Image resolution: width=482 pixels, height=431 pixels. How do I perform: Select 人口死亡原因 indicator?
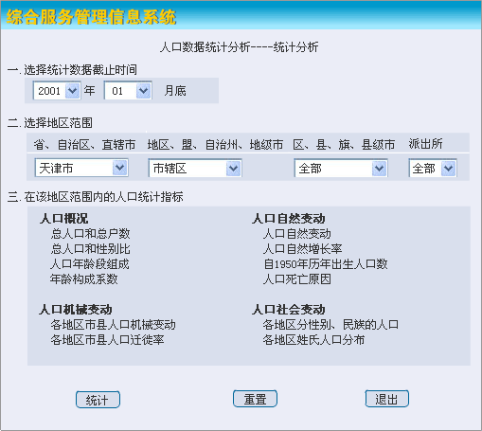point(297,279)
